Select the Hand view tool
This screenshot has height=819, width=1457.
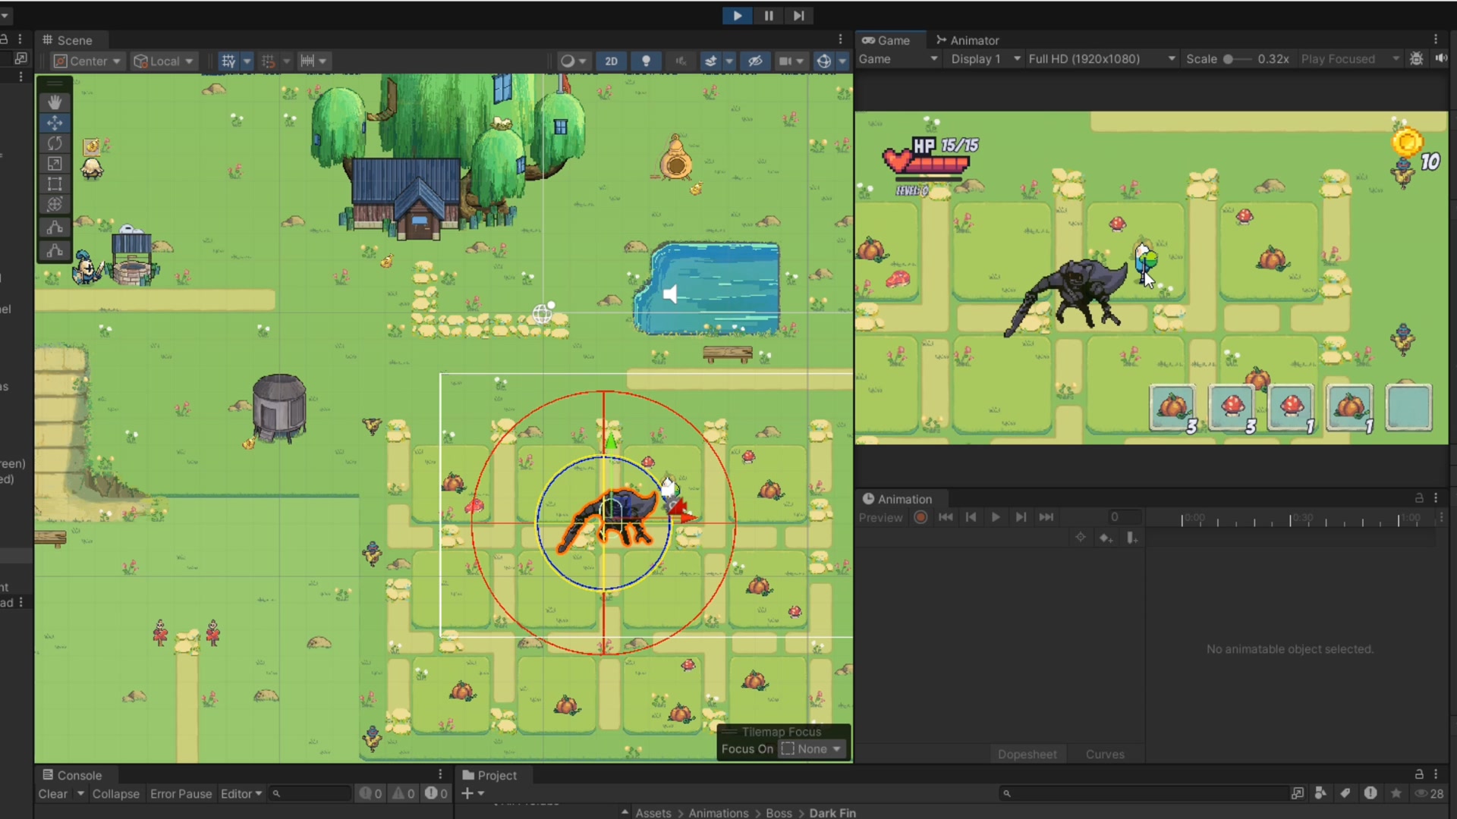55,102
